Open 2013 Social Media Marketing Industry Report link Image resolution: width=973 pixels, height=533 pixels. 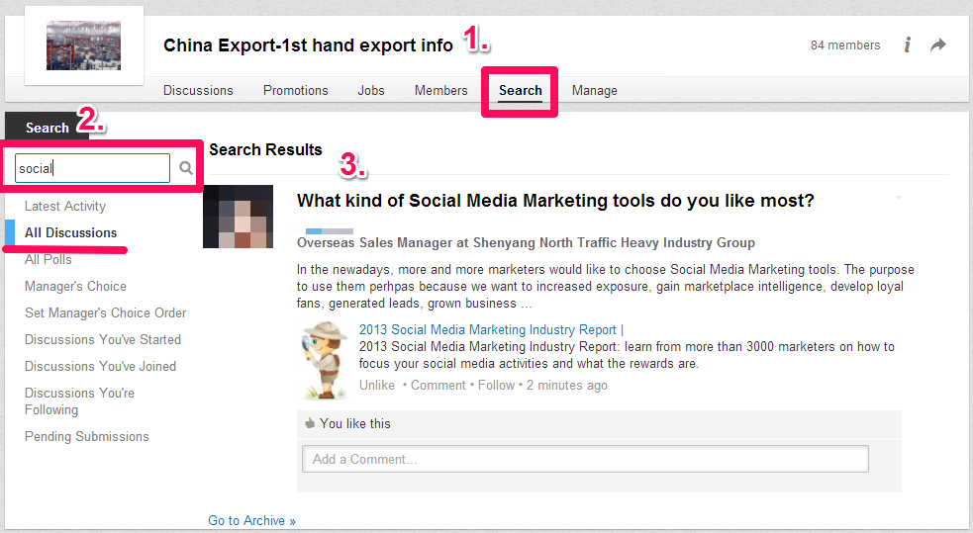pyautogui.click(x=488, y=329)
